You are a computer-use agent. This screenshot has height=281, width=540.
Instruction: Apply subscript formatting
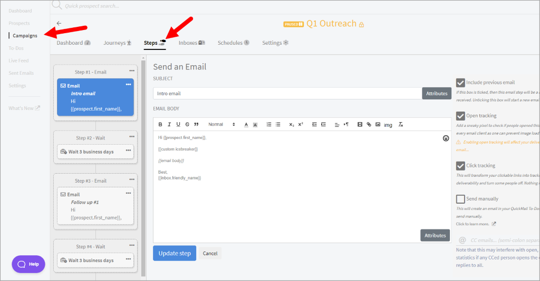point(291,124)
